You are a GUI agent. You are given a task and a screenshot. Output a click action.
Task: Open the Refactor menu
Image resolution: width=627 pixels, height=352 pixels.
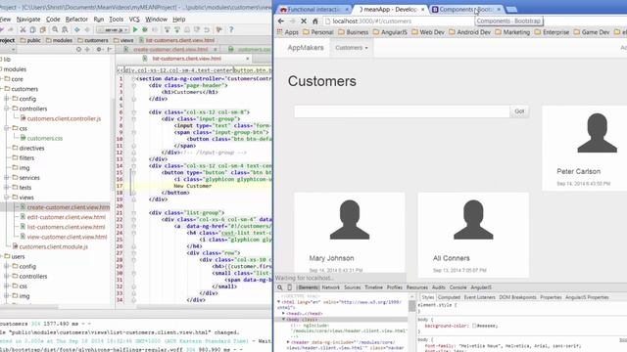tap(76, 20)
